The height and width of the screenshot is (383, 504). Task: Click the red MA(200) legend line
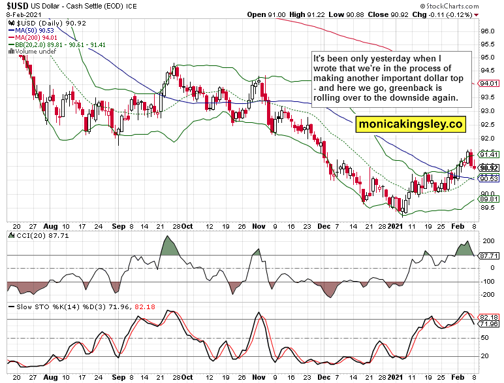(x=12, y=38)
